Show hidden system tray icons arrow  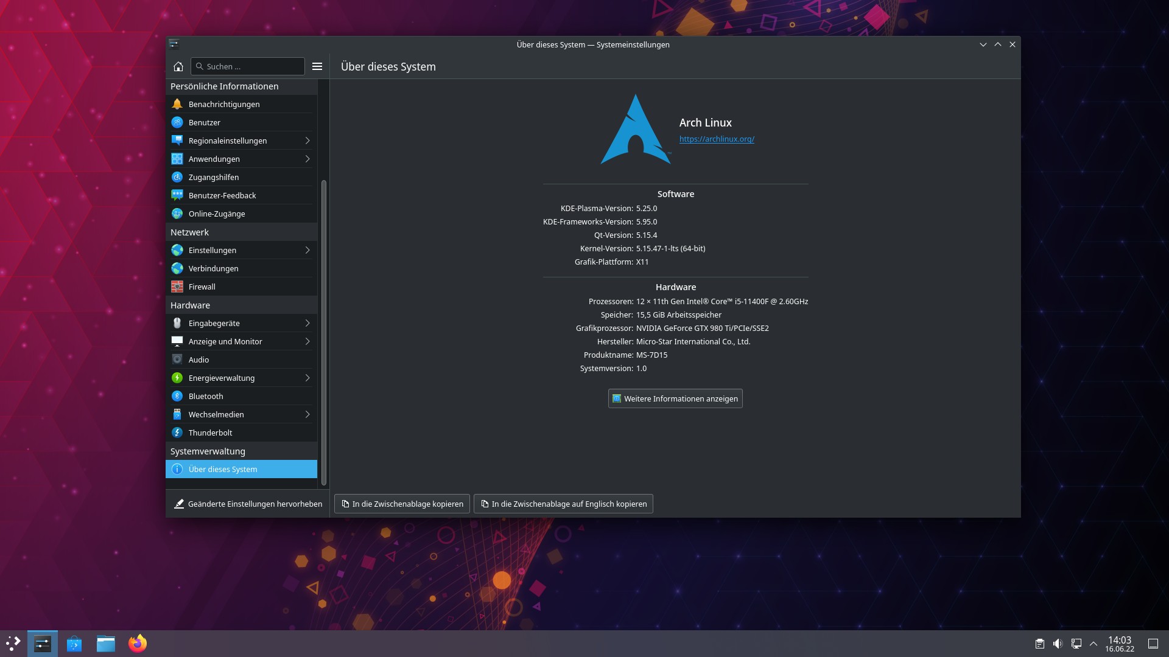click(x=1094, y=644)
